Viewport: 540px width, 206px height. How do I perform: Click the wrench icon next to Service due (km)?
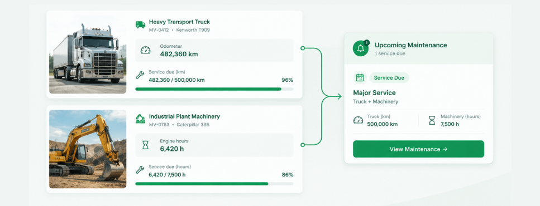(x=140, y=75)
